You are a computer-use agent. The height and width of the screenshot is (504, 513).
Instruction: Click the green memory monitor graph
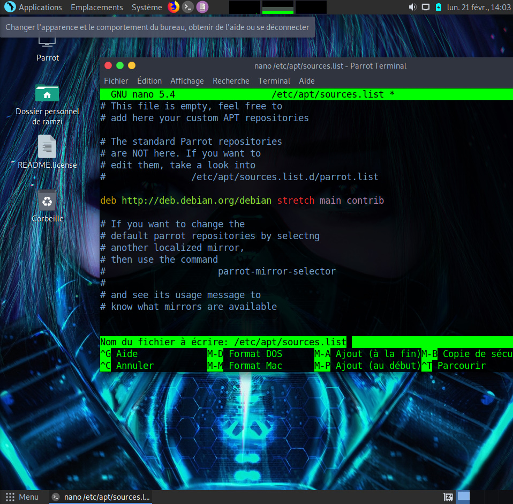[x=278, y=7]
